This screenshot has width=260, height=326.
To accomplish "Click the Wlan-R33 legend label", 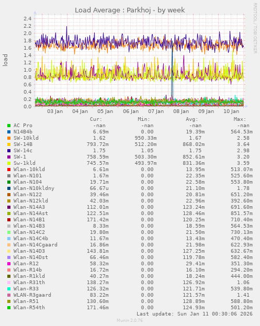I will [26, 288].
